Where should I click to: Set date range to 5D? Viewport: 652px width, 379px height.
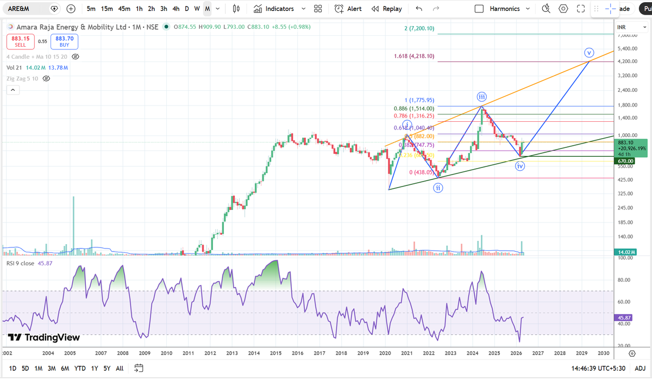pos(26,368)
